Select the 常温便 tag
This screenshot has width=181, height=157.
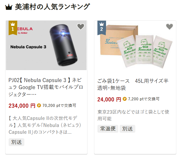pyautogui.click(x=108, y=129)
